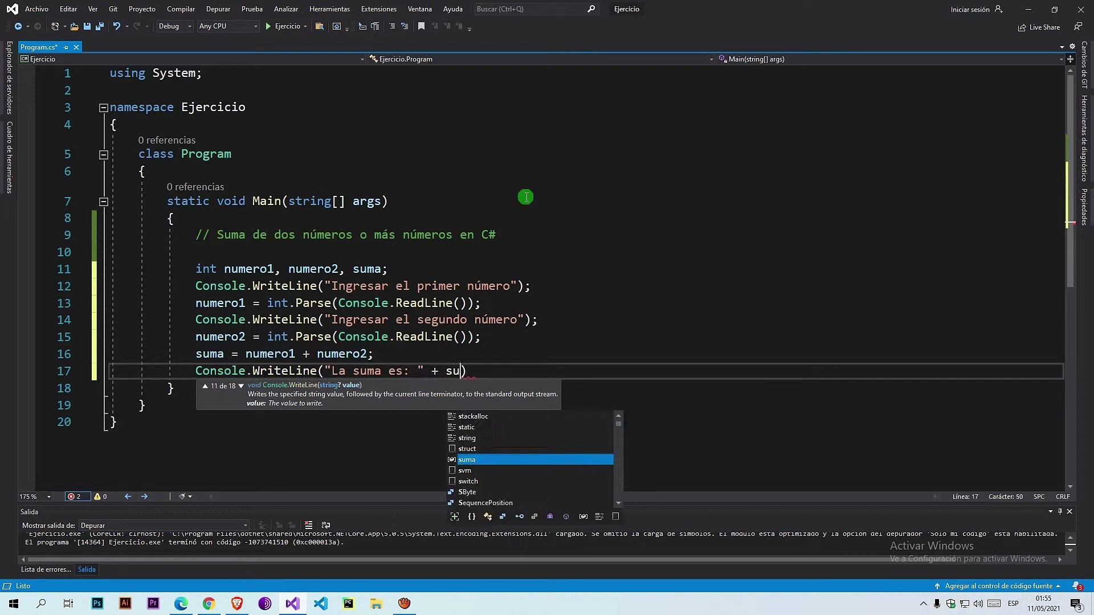Click the Undo arrow icon
The width and height of the screenshot is (1094, 615).
116,26
